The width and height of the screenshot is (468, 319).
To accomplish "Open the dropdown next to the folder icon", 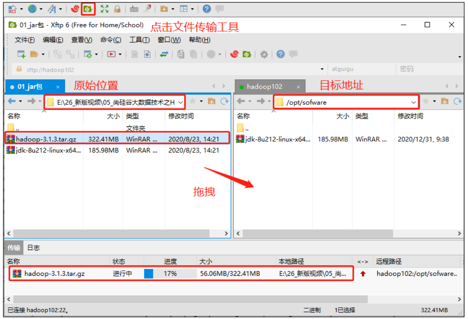I will coord(43,54).
